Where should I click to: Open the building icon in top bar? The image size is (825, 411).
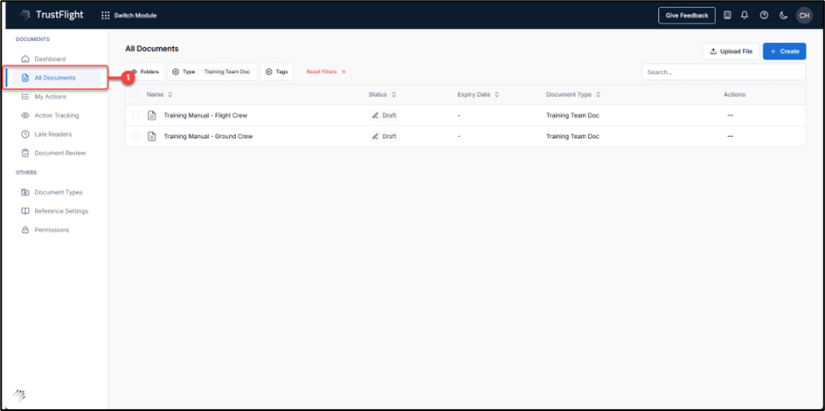click(727, 15)
